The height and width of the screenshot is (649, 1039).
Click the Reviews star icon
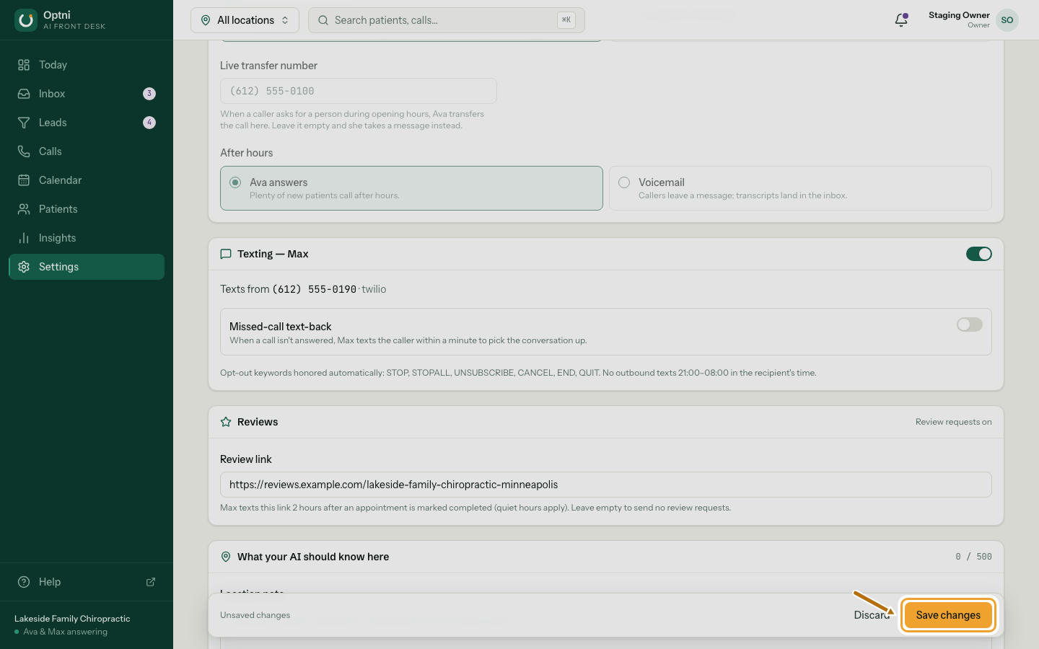click(226, 422)
